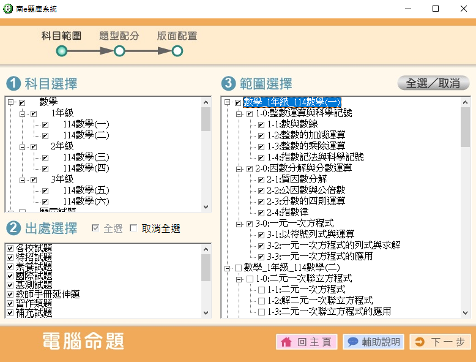Viewport: 476px width, 362px height.
Task: Click the number 3 範圍選擇 badge
Action: point(228,83)
